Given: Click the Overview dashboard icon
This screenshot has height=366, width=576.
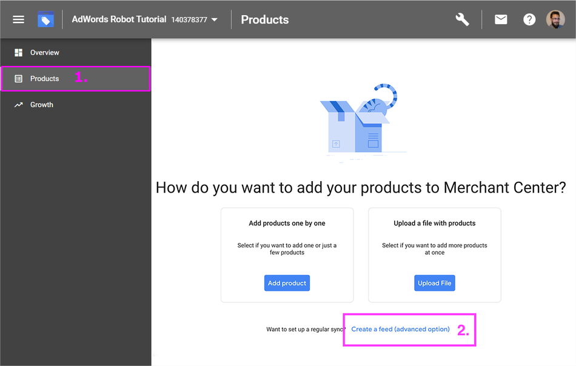Looking at the screenshot, I should tap(18, 53).
